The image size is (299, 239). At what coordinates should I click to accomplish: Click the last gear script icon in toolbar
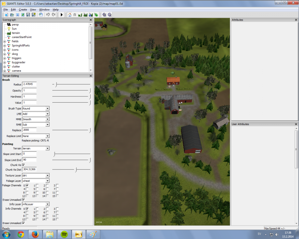(110, 15)
